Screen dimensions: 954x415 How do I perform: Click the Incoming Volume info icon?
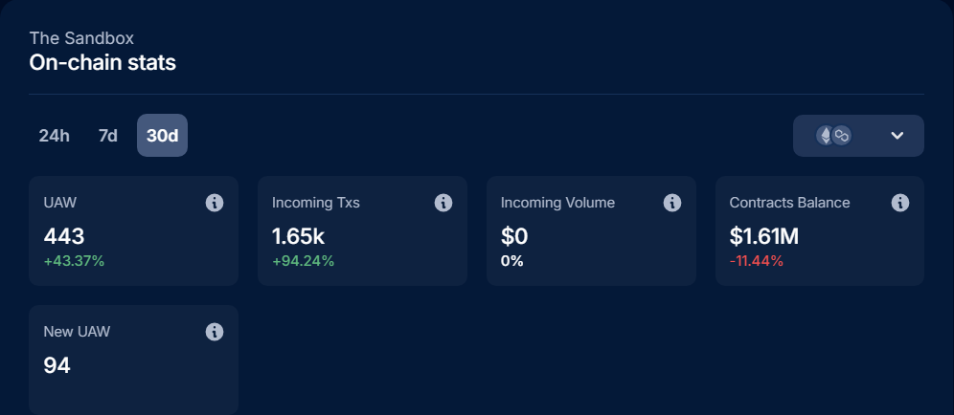pyautogui.click(x=672, y=203)
